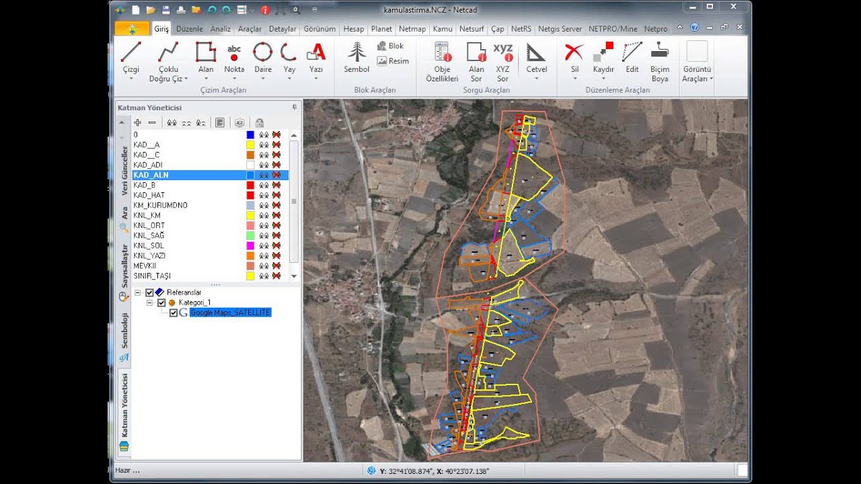
Task: Click the Resim button
Action: [393, 61]
